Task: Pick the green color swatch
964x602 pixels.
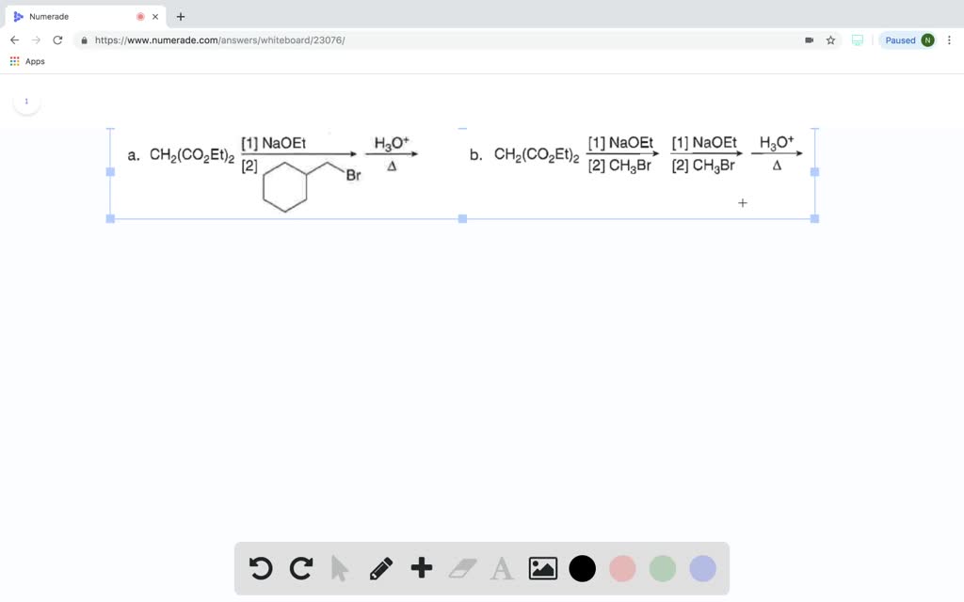Action: (662, 568)
